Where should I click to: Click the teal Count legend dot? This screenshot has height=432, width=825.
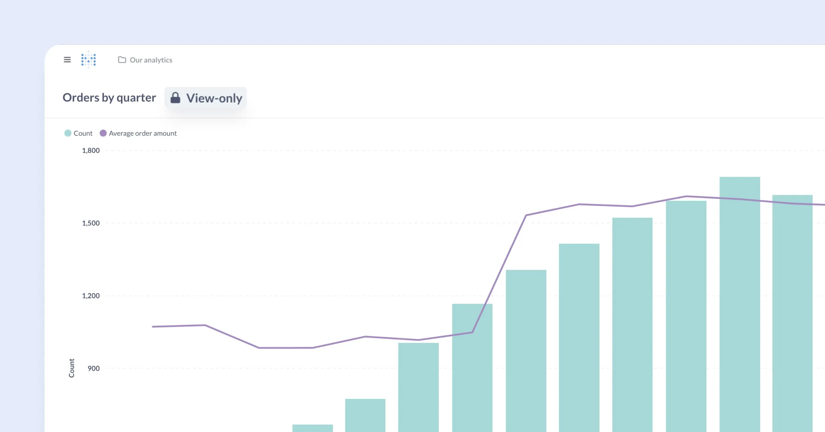pyautogui.click(x=68, y=133)
